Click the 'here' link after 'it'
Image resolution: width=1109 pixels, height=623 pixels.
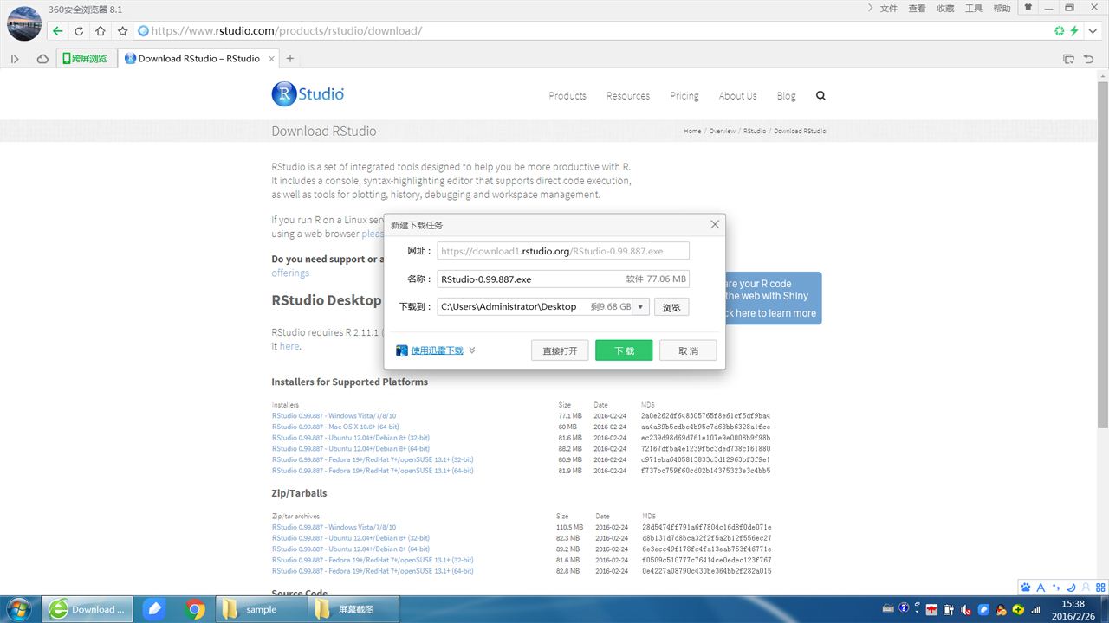[x=289, y=346]
